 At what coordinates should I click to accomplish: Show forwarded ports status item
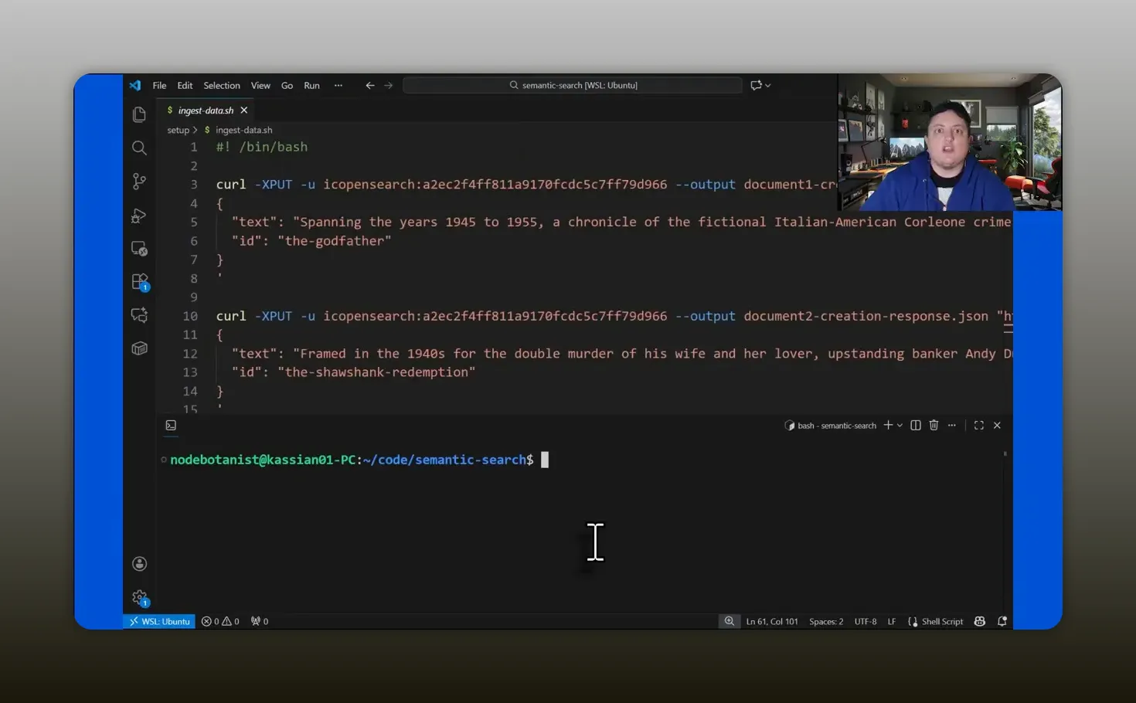(260, 621)
